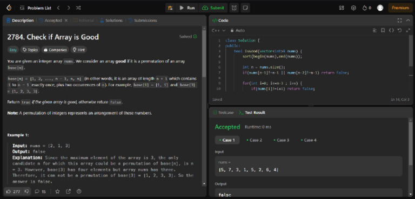Open the C++ language dropdown
The image size is (415, 199).
(219, 30)
